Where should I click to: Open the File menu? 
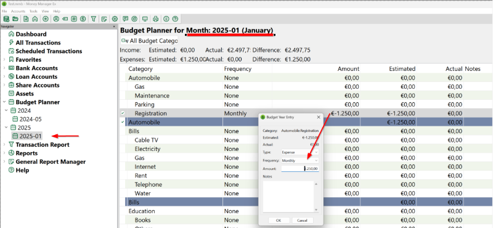click(x=4, y=11)
